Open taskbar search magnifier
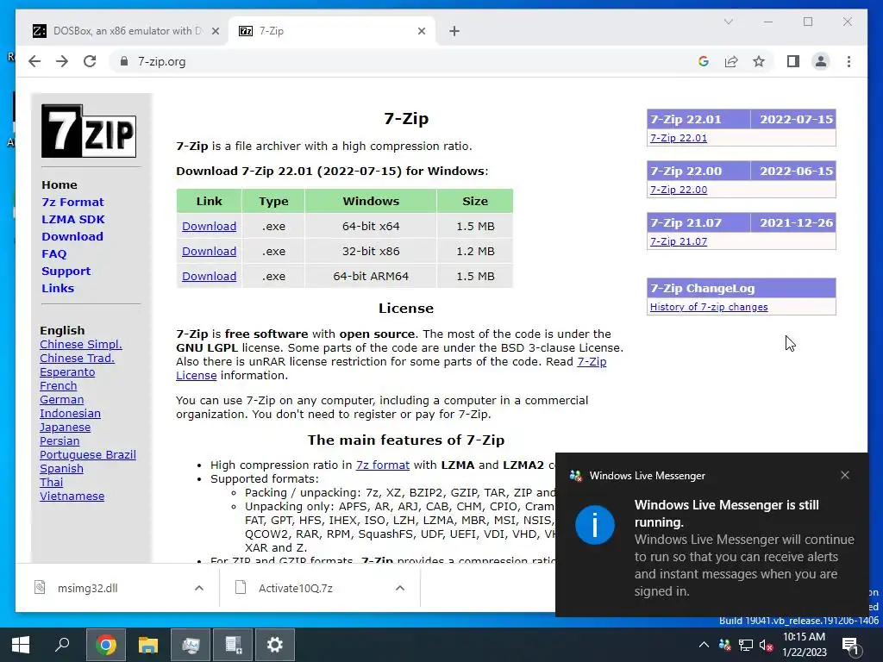 pyautogui.click(x=62, y=645)
